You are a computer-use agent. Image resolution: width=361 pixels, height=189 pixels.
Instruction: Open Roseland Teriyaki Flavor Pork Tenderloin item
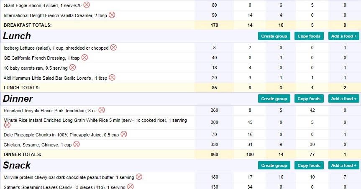[x=50, y=111]
